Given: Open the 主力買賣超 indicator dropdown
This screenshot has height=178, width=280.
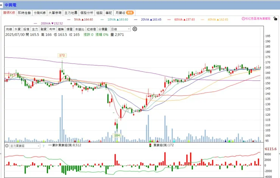Looking at the screenshot, I should 25,146.
